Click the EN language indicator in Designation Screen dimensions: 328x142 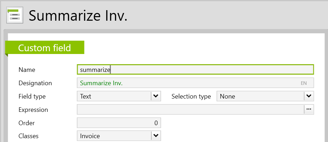click(303, 83)
